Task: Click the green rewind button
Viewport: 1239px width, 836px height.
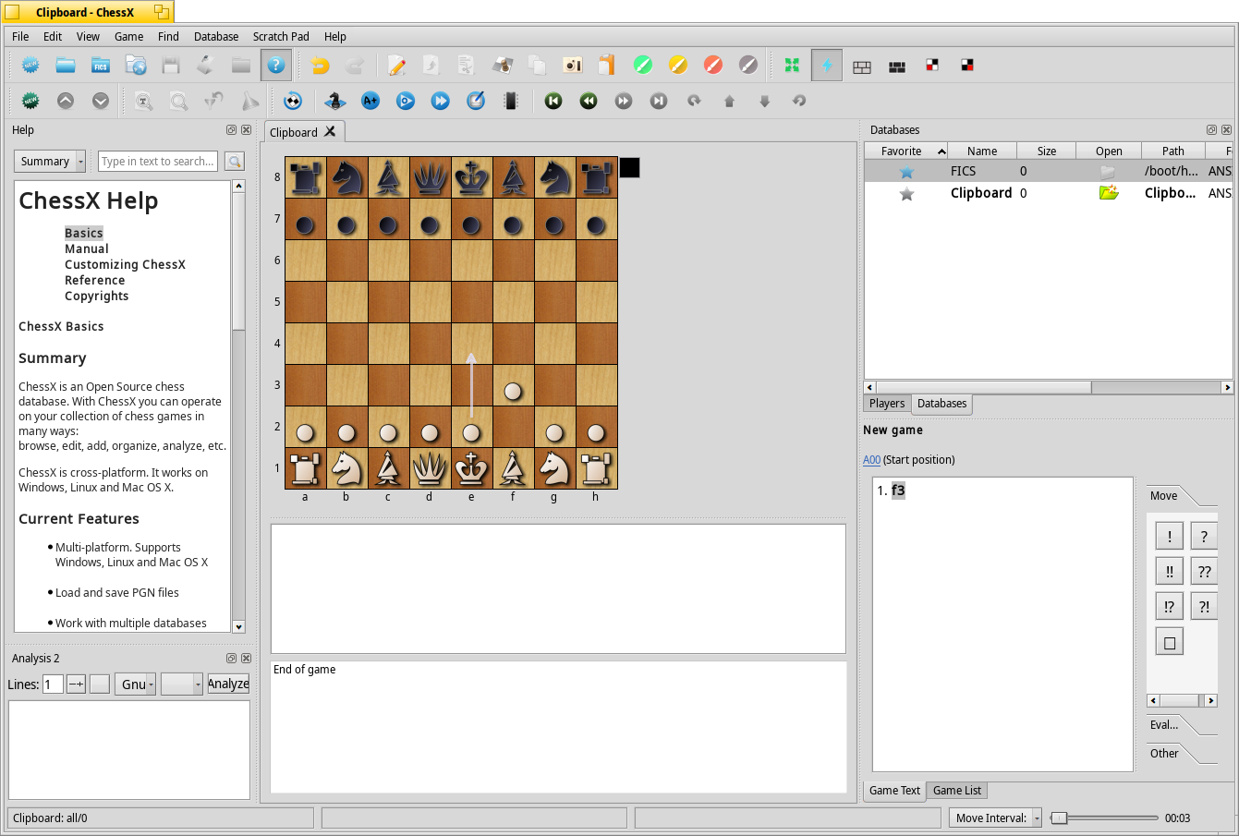Action: [x=589, y=101]
